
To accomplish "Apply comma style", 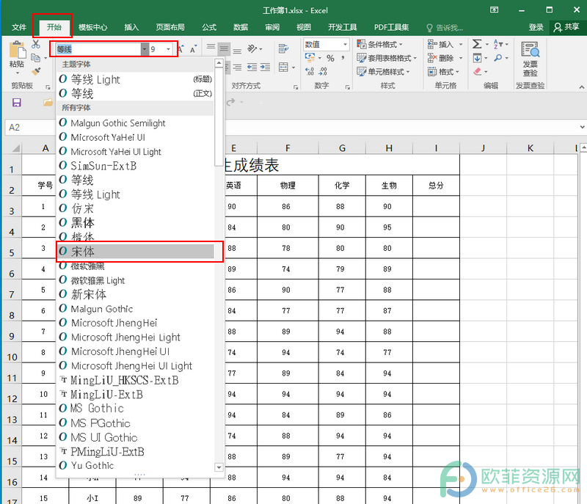I will click(343, 58).
